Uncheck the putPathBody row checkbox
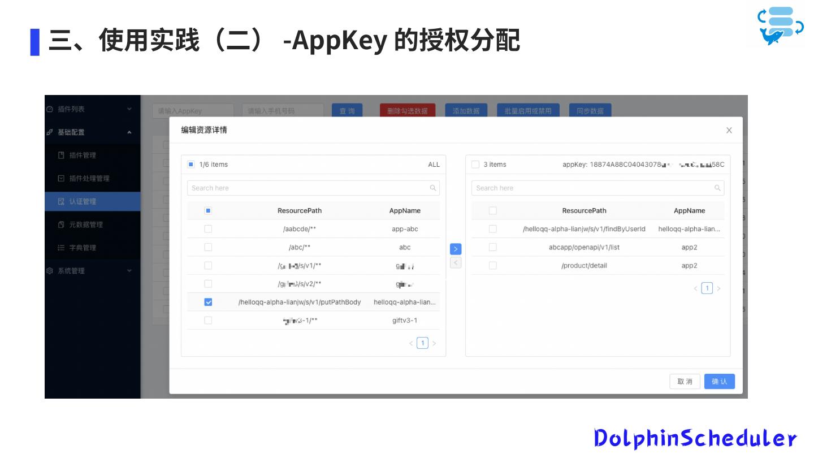 point(208,302)
